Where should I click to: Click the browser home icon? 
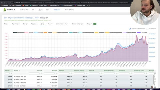[x=10, y=2]
